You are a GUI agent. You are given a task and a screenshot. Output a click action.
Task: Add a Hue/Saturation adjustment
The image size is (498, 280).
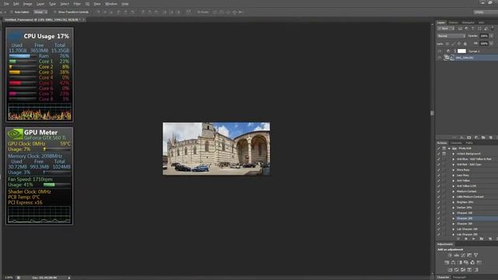[447, 263]
